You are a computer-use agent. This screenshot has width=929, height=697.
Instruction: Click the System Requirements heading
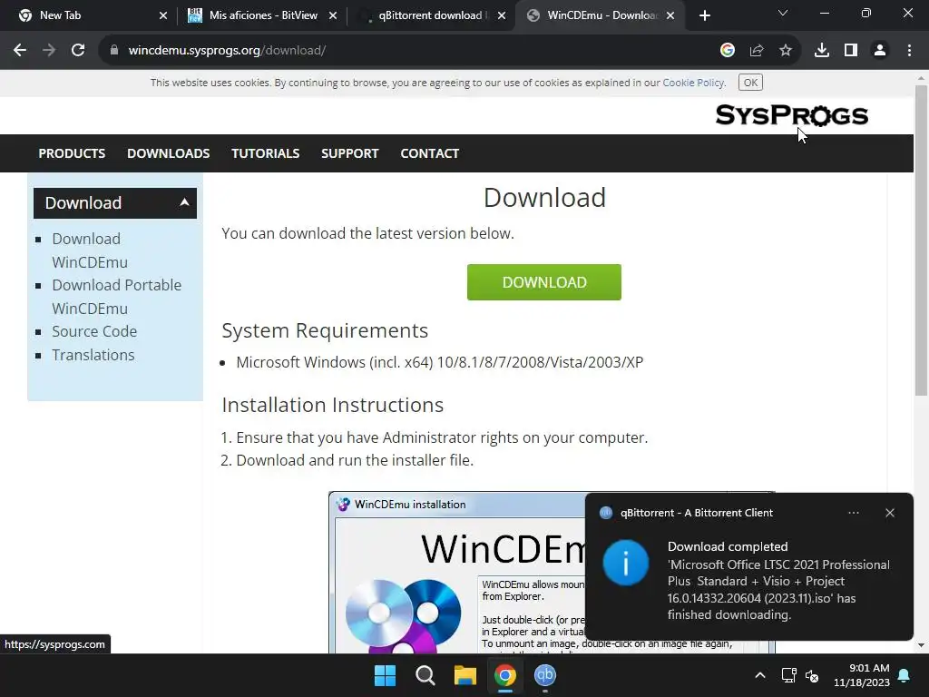click(x=325, y=330)
